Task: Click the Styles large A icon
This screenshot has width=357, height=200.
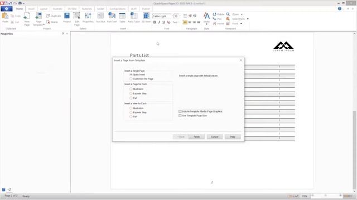Action: 206,16
